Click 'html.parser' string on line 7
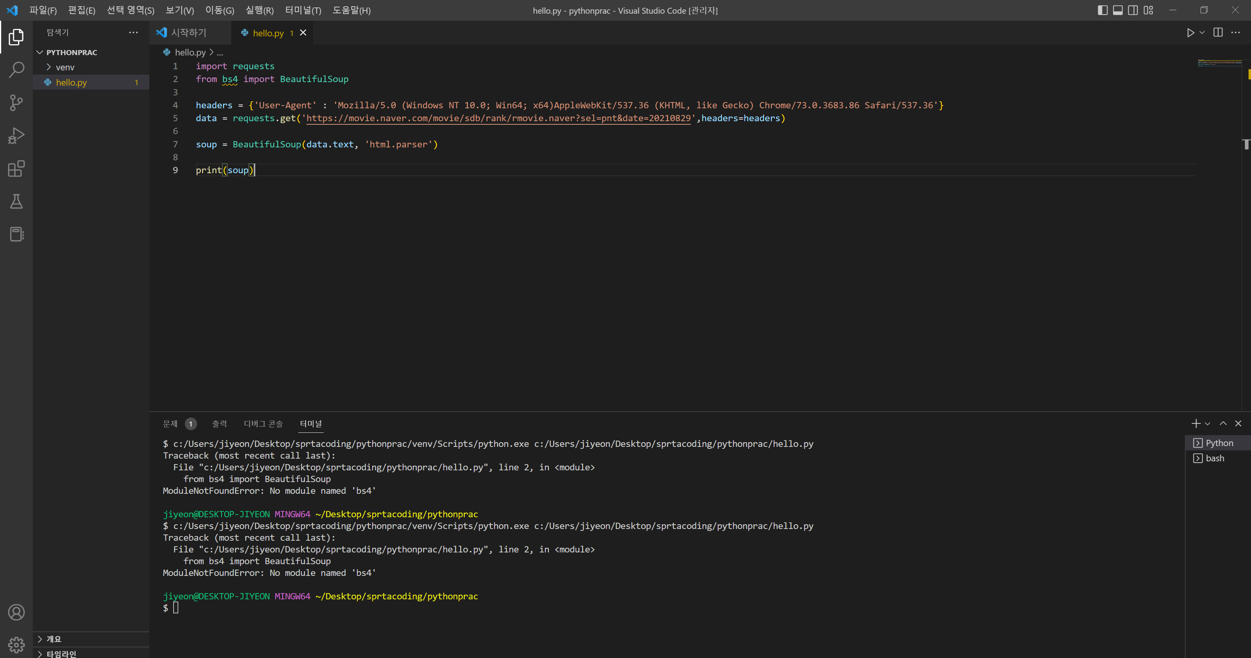1251x658 pixels. click(x=399, y=144)
